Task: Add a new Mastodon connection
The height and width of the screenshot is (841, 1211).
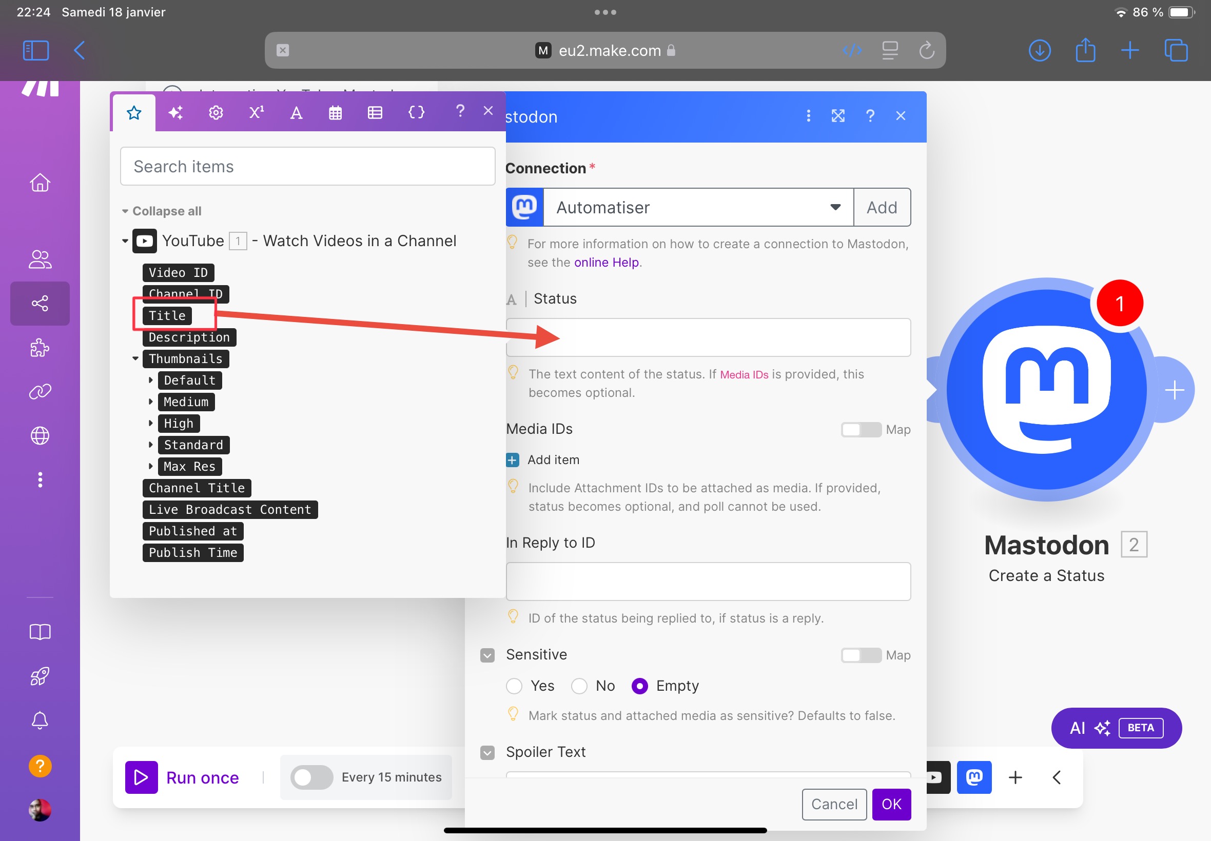Action: click(882, 207)
